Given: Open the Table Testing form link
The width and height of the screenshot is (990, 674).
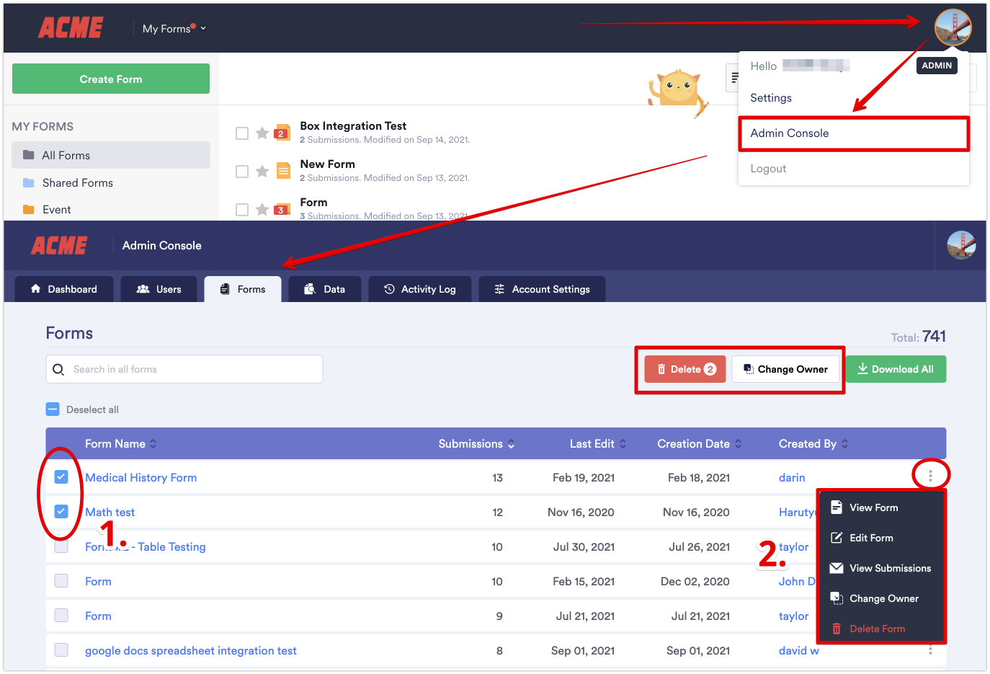Looking at the screenshot, I should 145,547.
